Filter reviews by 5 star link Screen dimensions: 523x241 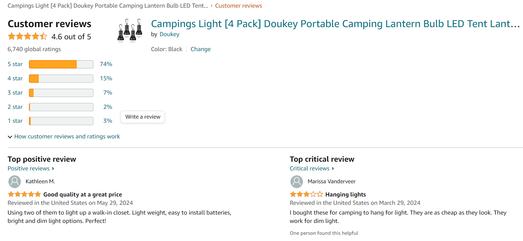[x=15, y=64]
